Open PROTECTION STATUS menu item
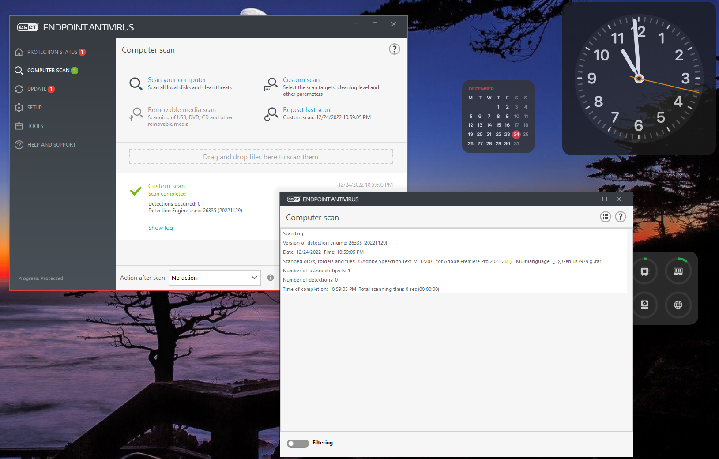 [x=52, y=52]
